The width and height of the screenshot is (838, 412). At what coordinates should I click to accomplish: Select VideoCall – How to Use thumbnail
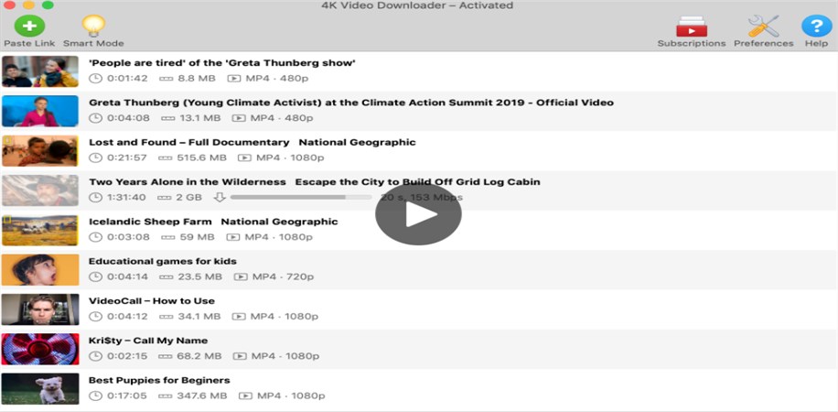(x=40, y=309)
